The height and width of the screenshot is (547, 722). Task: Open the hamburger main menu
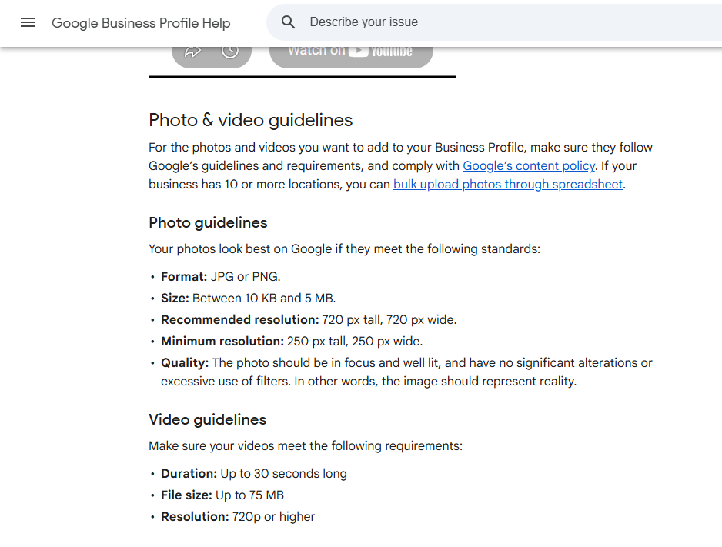pyautogui.click(x=28, y=22)
